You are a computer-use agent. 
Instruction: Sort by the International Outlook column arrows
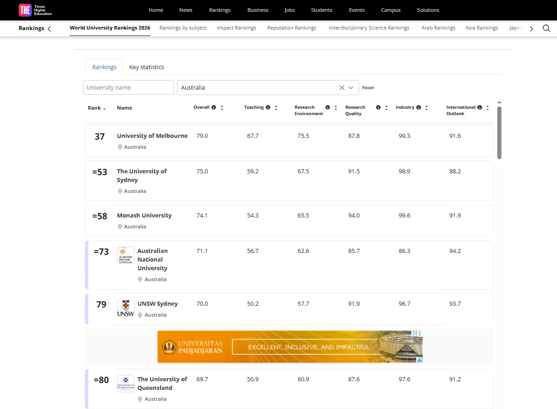[x=487, y=108]
